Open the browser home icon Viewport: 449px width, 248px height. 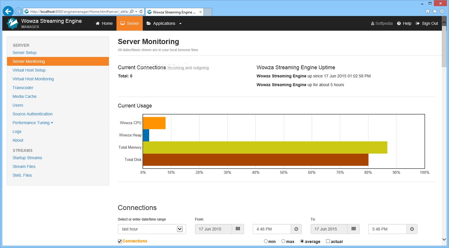428,11
